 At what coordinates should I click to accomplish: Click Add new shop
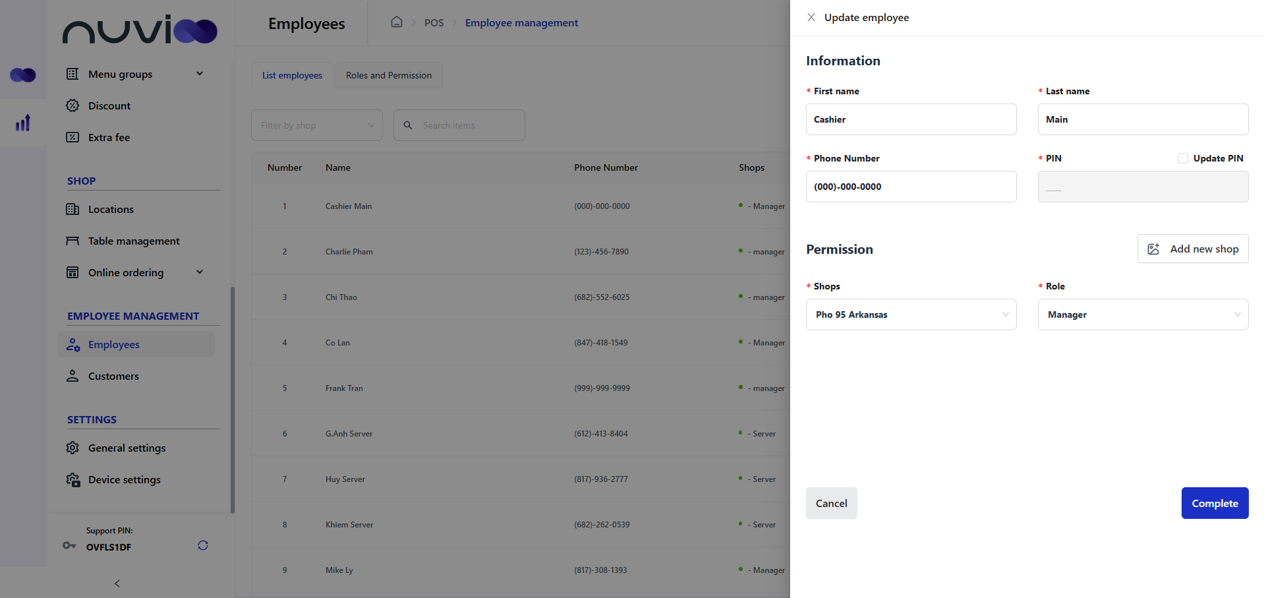pos(1192,249)
